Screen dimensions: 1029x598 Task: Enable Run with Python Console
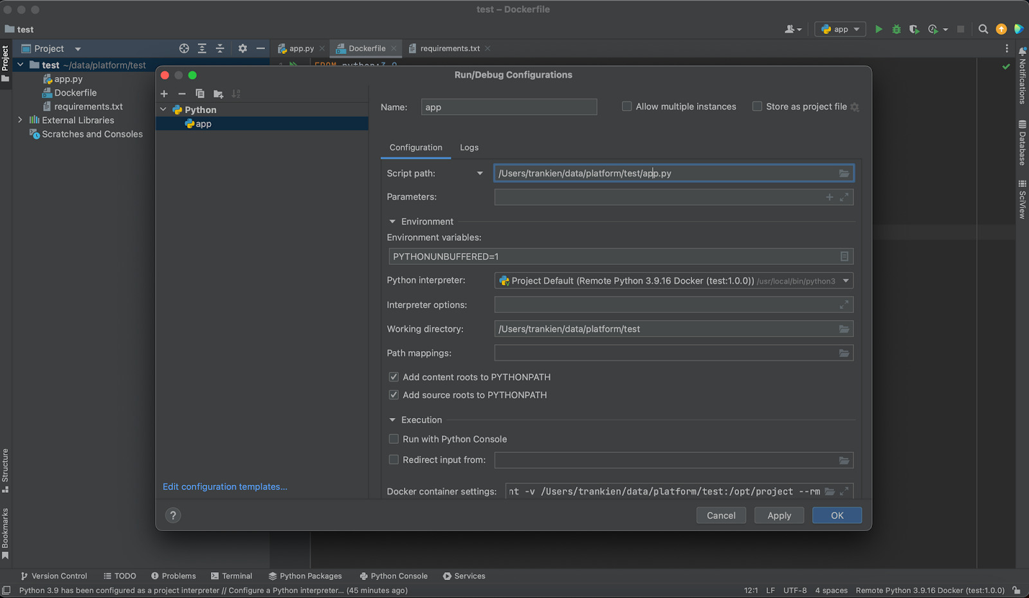pos(393,439)
